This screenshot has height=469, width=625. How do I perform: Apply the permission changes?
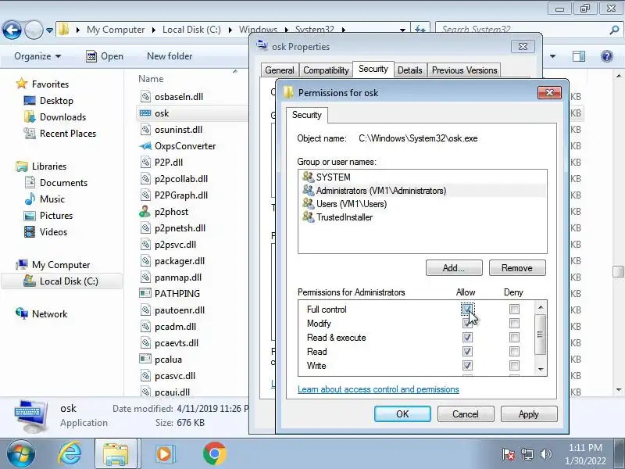tap(529, 414)
